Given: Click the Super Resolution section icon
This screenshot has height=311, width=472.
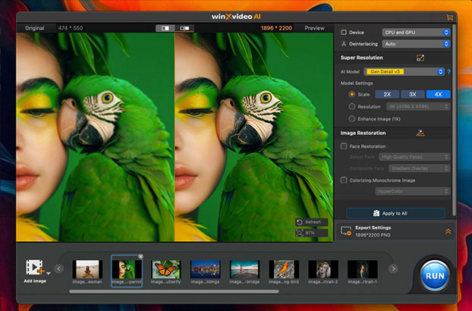Looking at the screenshot, I should (x=420, y=58).
